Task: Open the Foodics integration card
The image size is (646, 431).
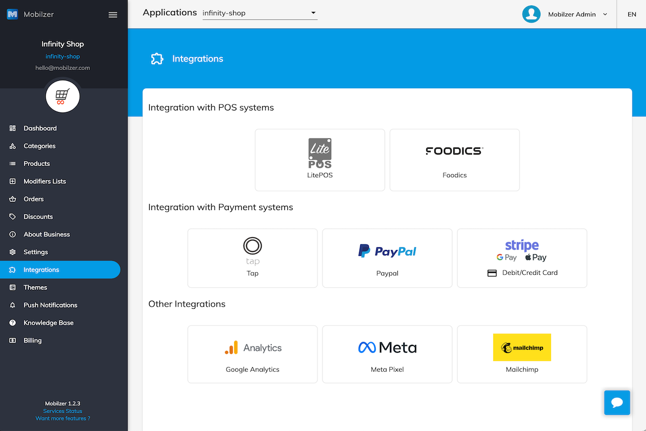Action: click(x=454, y=160)
